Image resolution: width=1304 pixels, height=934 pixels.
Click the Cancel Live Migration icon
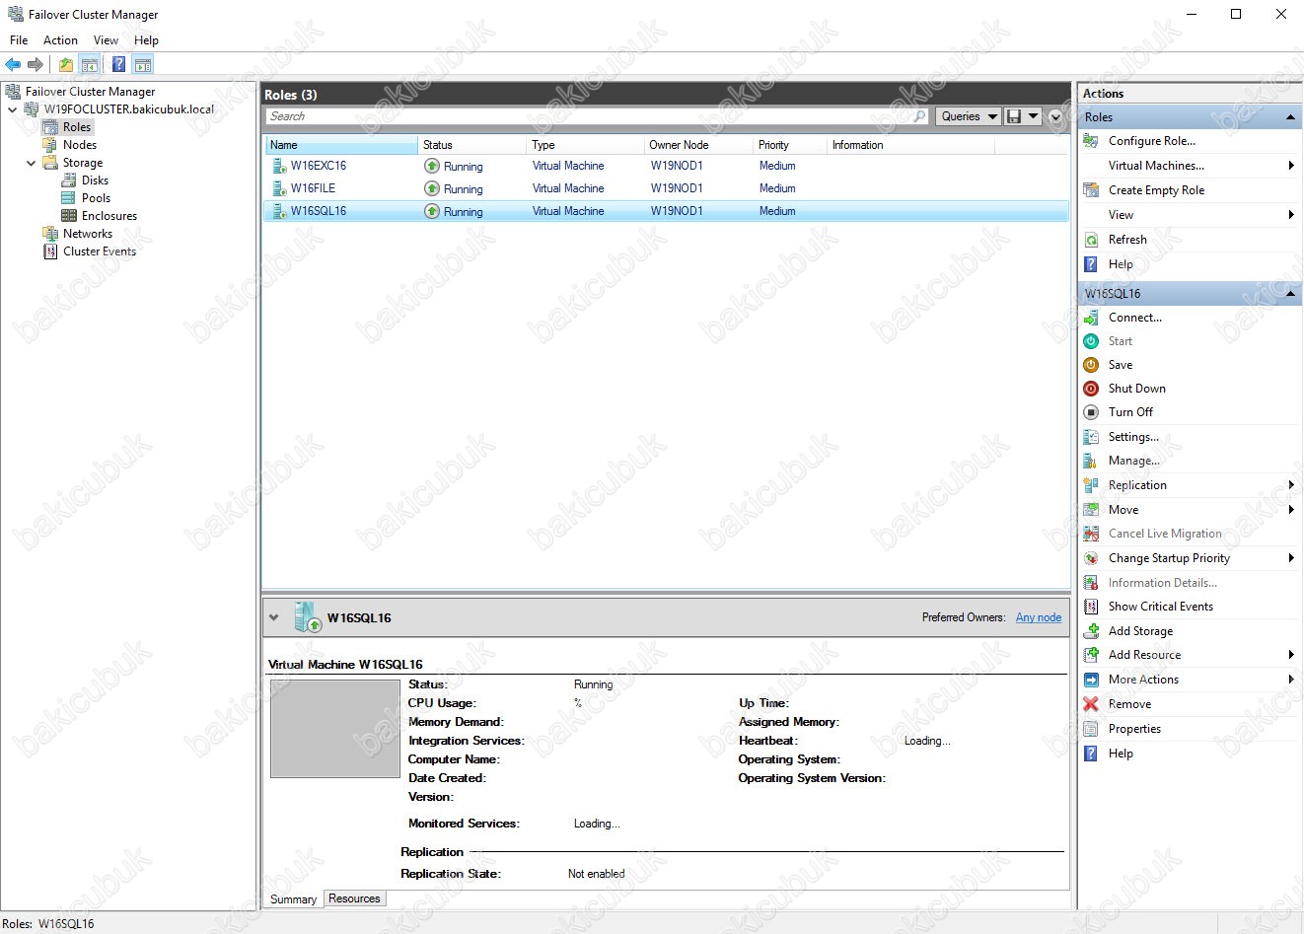1091,534
